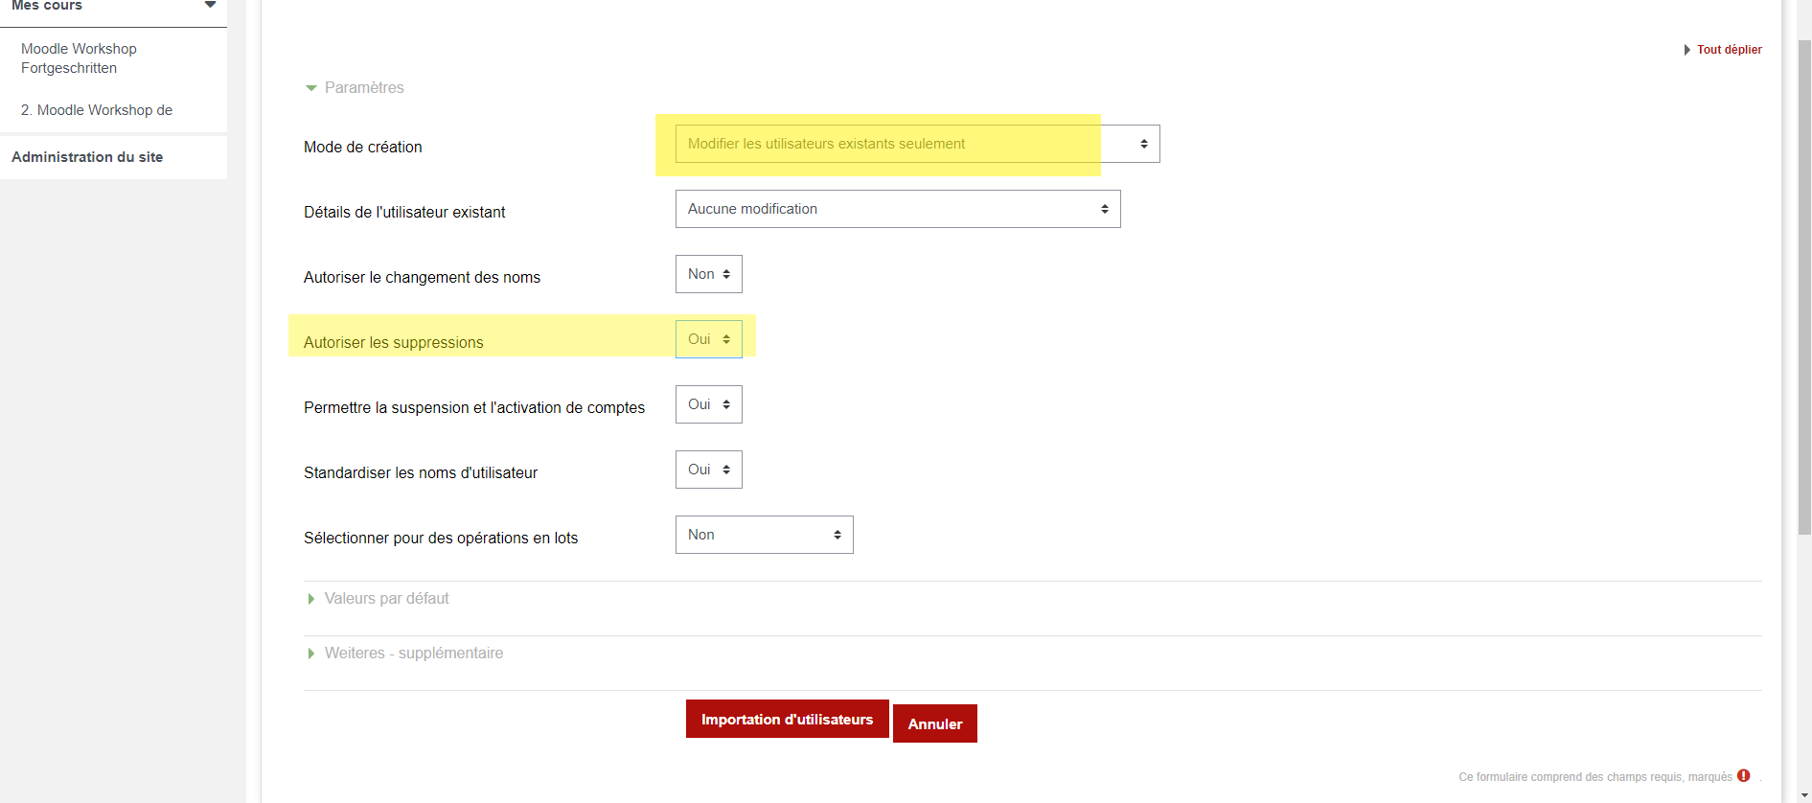The image size is (1812, 803).
Task: Open the Mode de création dropdown
Action: click(917, 144)
